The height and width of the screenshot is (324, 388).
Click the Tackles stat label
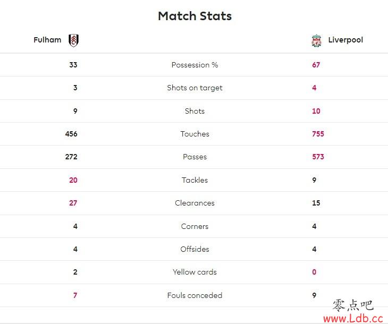(195, 180)
